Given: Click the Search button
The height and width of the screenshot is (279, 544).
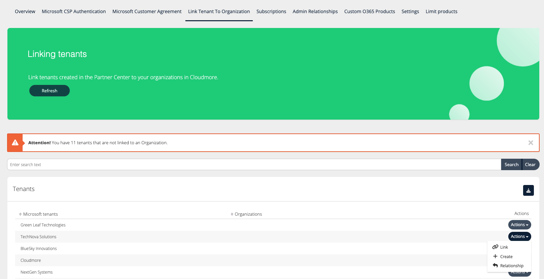Looking at the screenshot, I should [511, 164].
